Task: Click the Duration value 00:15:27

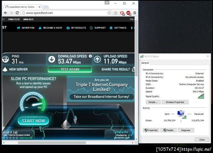Action: pyautogui.click(x=199, y=88)
